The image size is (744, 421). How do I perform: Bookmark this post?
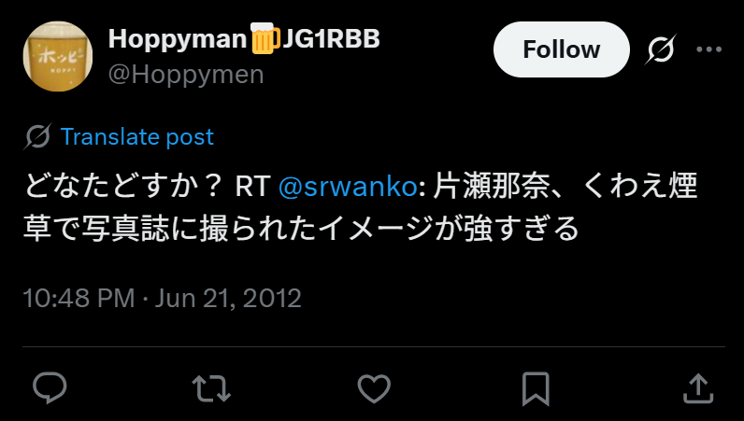pos(536,388)
